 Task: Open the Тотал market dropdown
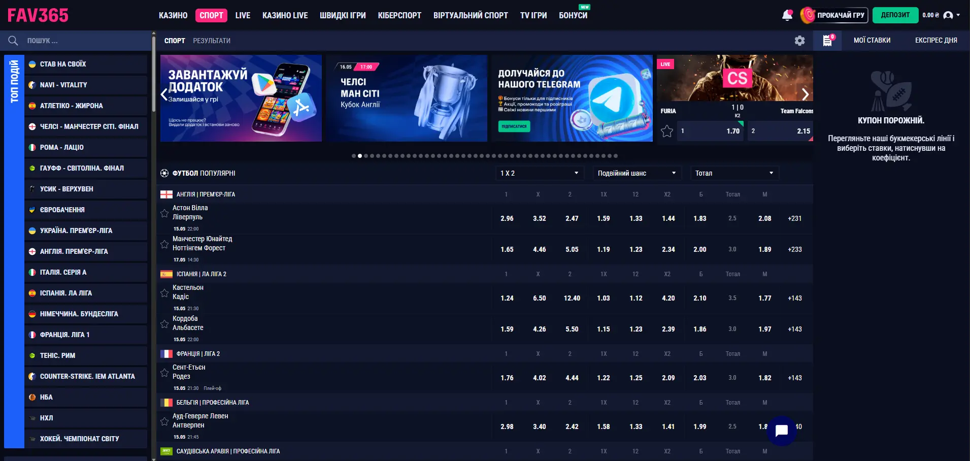coord(734,173)
